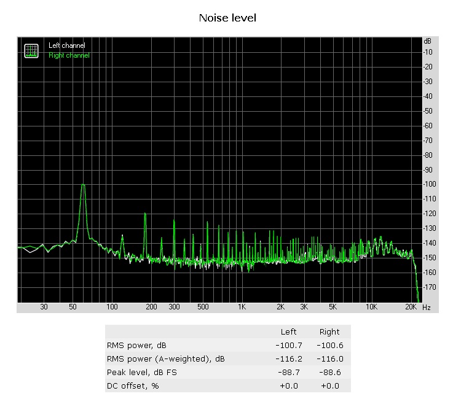Screen dimensions: 453x407
Task: Click the -10 dB axis tick label
Action: 428,52
